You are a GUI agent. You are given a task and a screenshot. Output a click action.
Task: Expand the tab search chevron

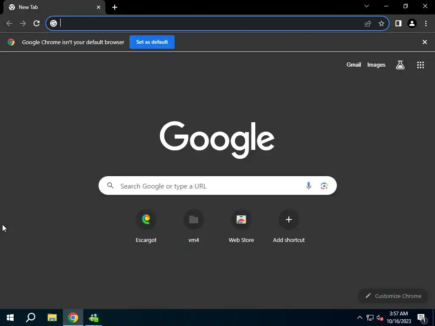pos(367,6)
